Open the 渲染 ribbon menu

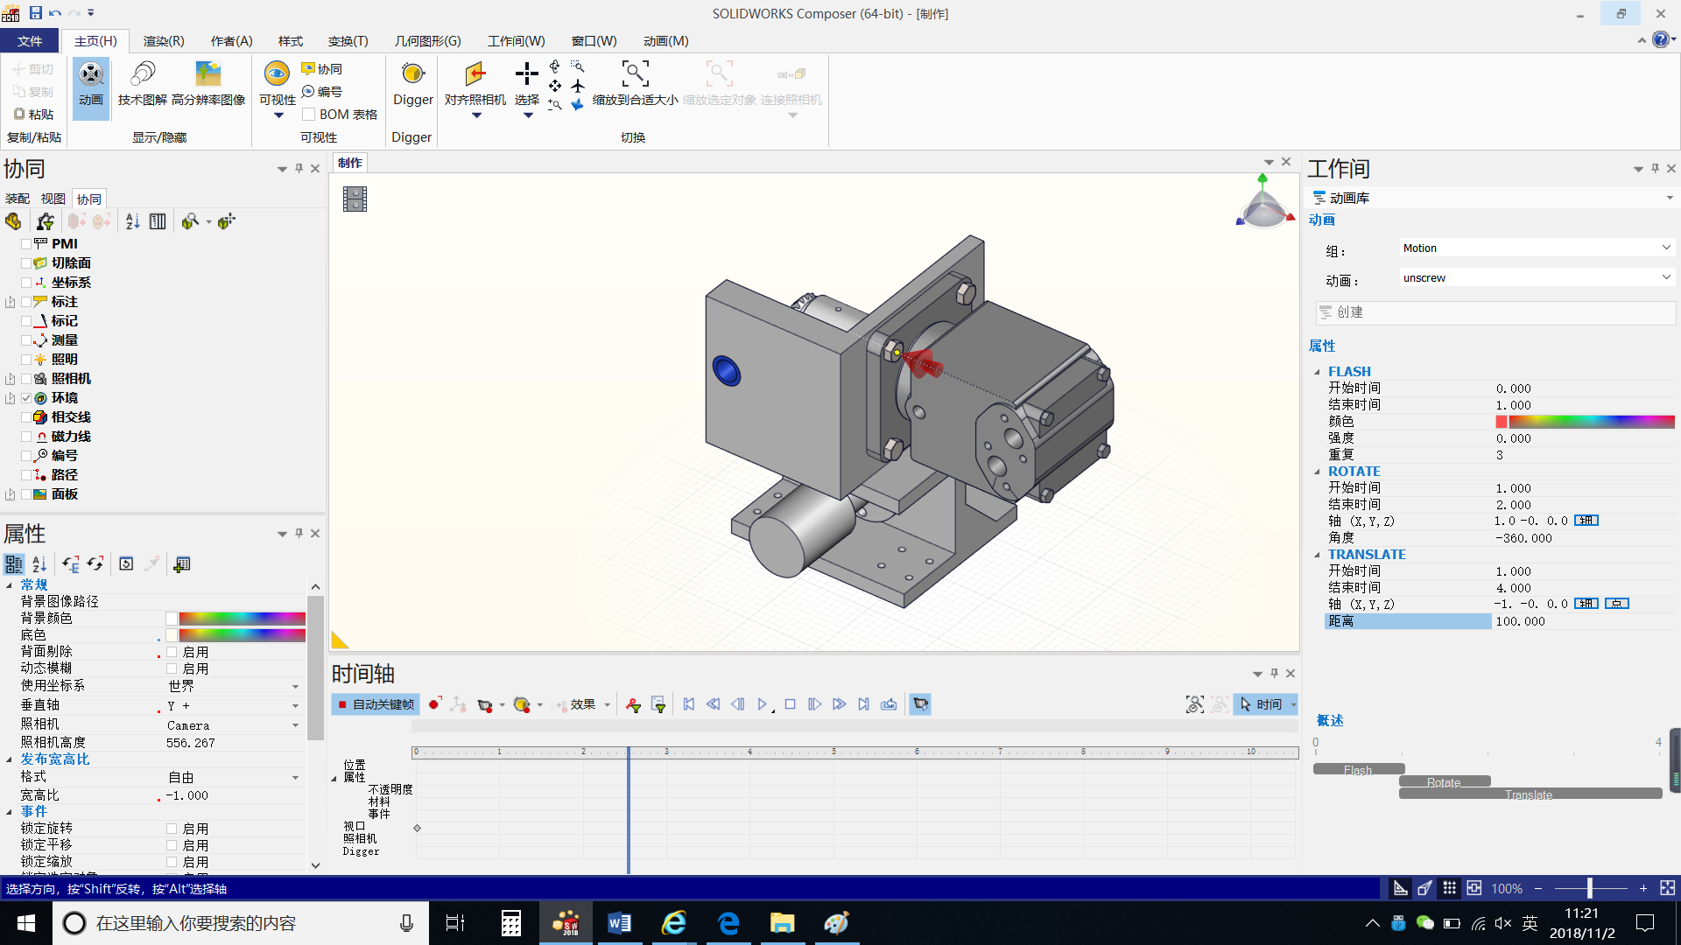[163, 40]
